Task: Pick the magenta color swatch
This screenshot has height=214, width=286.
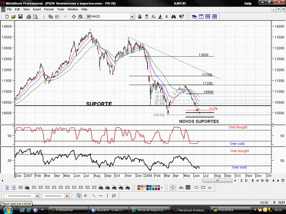Action: point(159,186)
